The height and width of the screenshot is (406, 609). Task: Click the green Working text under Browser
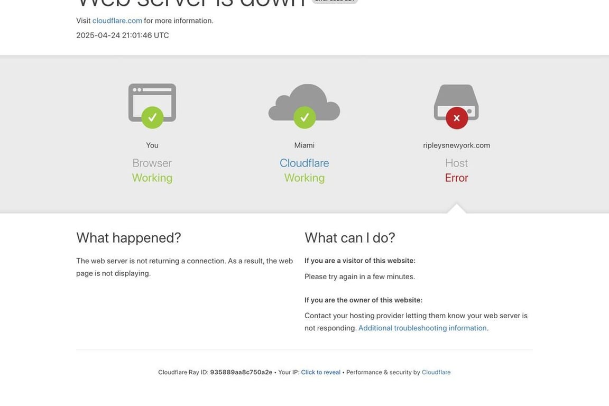[152, 178]
